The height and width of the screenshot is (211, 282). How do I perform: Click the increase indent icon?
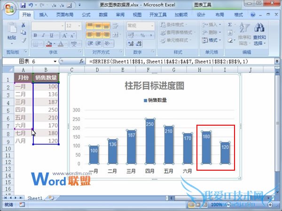click(98, 44)
